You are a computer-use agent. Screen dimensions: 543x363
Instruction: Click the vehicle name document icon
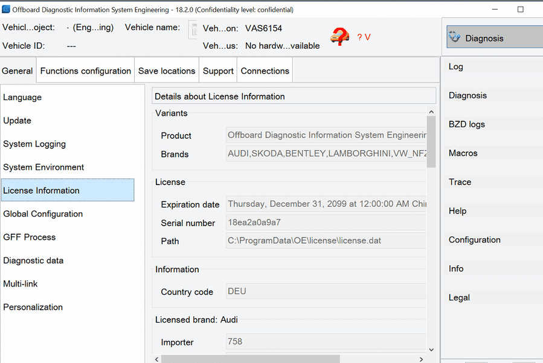click(x=193, y=28)
